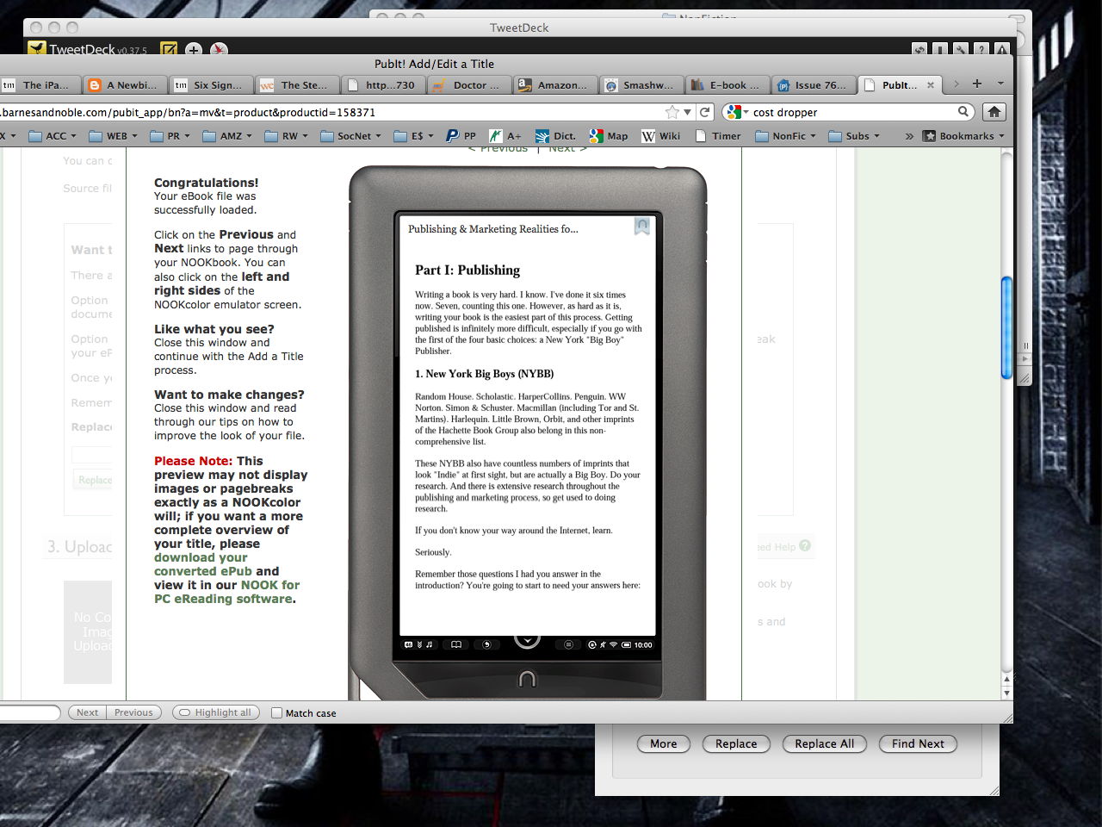Open the URL history dropdown arrow

click(x=687, y=112)
